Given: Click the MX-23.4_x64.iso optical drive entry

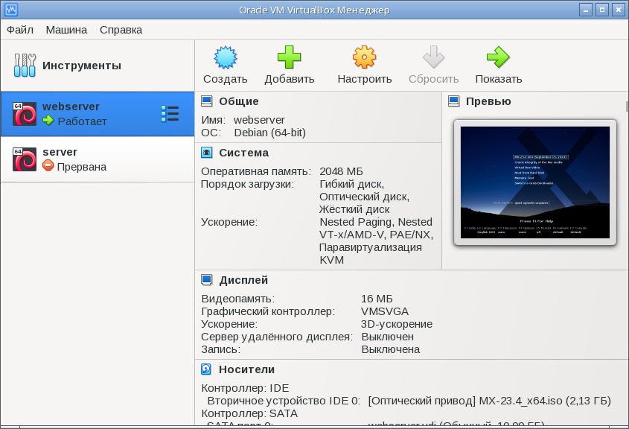Looking at the screenshot, I should [489, 401].
